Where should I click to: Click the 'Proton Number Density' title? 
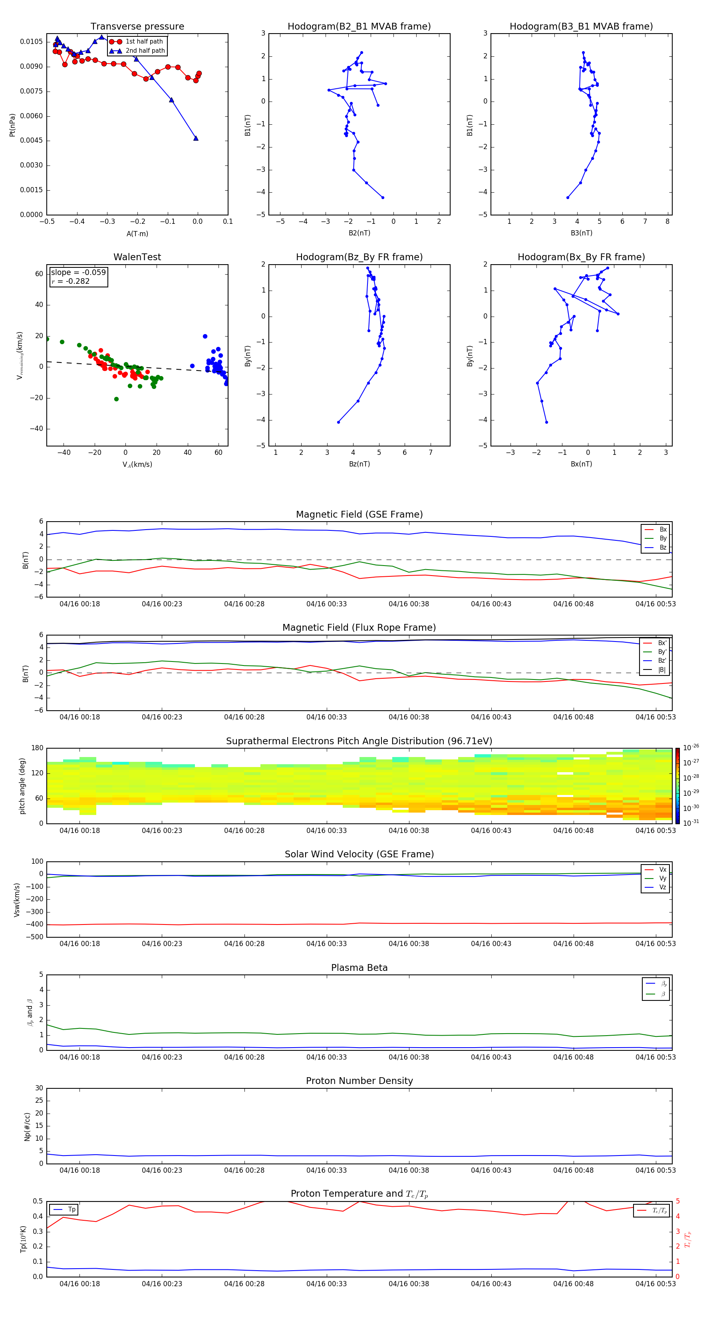(359, 1081)
